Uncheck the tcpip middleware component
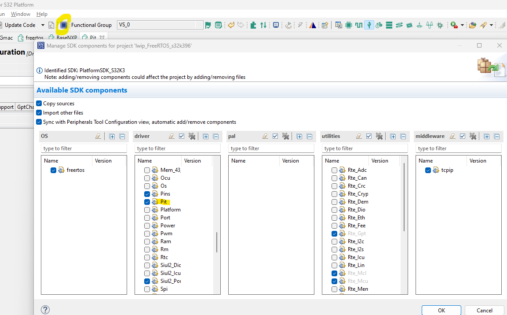This screenshot has width=507, height=315. (428, 170)
